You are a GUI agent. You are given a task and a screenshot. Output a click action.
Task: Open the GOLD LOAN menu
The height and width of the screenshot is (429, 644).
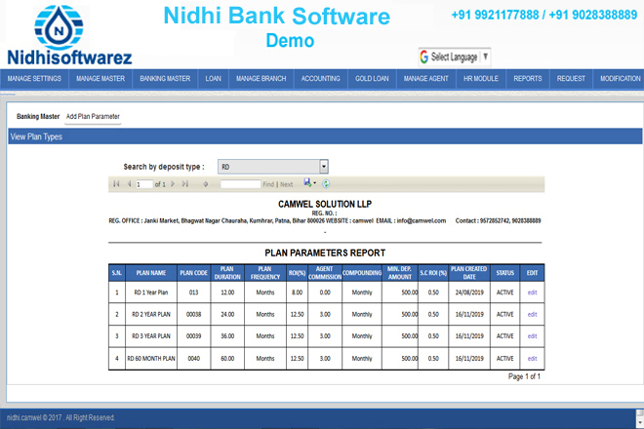tap(372, 79)
